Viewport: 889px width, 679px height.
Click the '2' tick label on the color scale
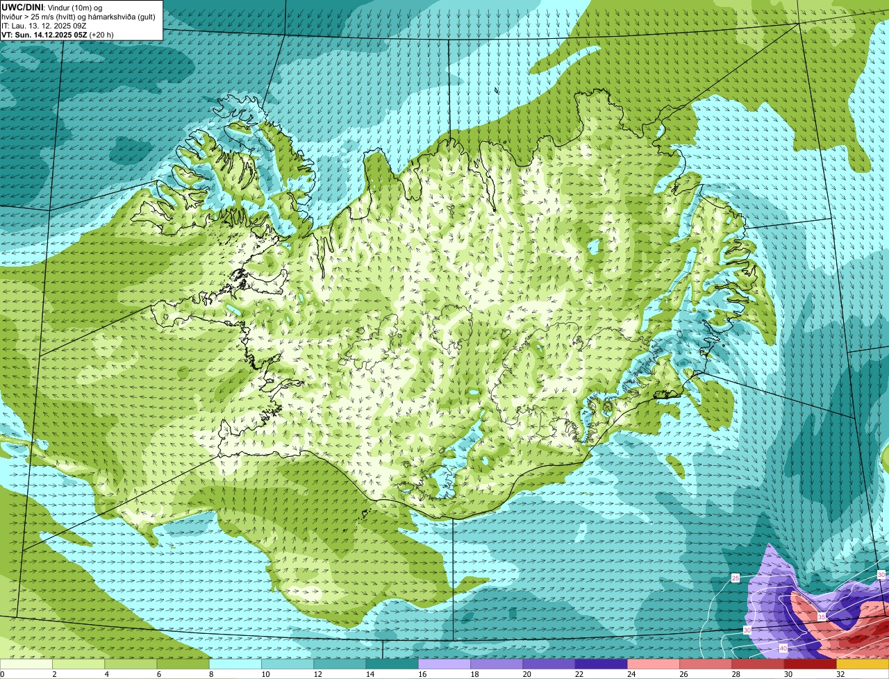(x=54, y=674)
